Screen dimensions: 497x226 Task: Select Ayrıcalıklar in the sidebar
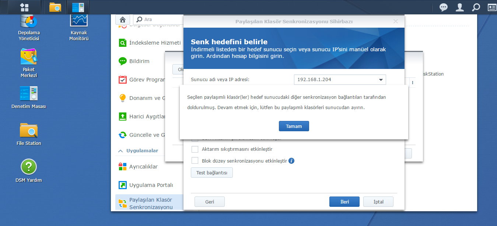pyautogui.click(x=143, y=167)
